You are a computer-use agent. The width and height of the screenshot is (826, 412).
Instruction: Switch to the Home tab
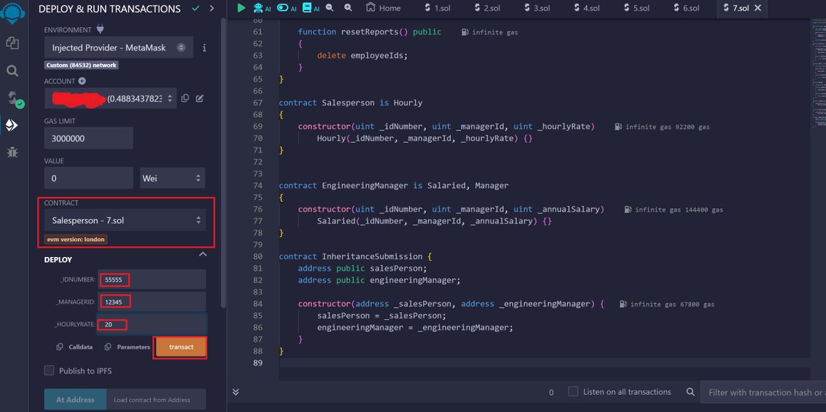pyautogui.click(x=383, y=8)
